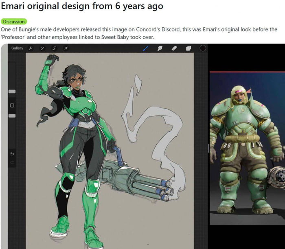Viewport: 285px width, 249px height.
Task: Click the post description paragraph text
Action: 138,33
